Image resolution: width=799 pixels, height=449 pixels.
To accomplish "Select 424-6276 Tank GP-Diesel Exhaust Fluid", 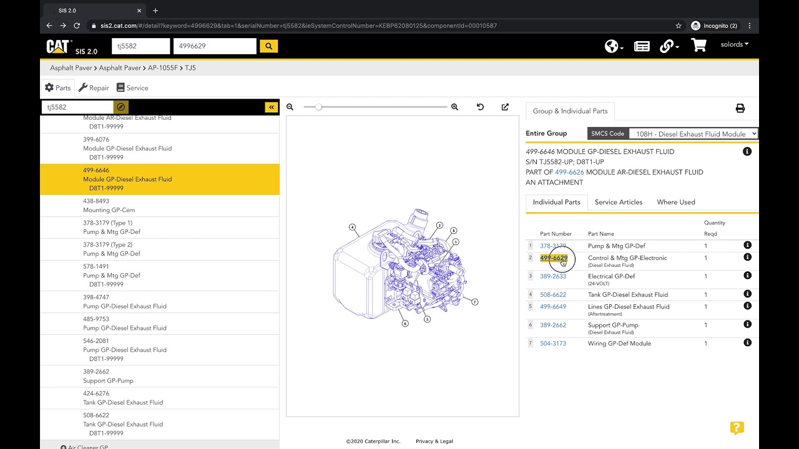I will click(160, 398).
